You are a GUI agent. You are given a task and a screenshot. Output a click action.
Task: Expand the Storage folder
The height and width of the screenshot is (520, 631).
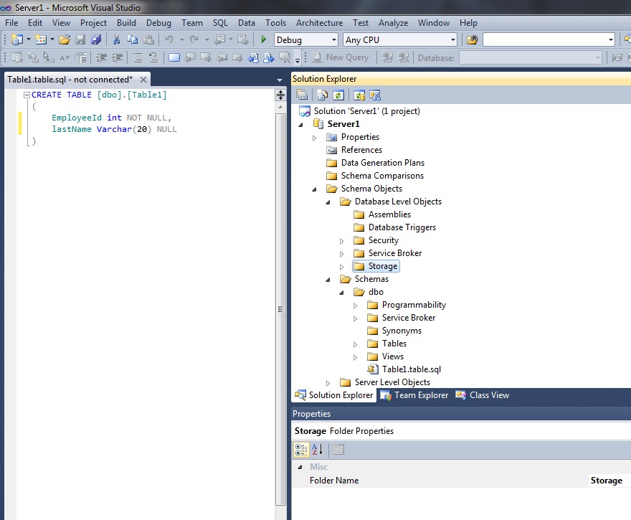tap(341, 267)
